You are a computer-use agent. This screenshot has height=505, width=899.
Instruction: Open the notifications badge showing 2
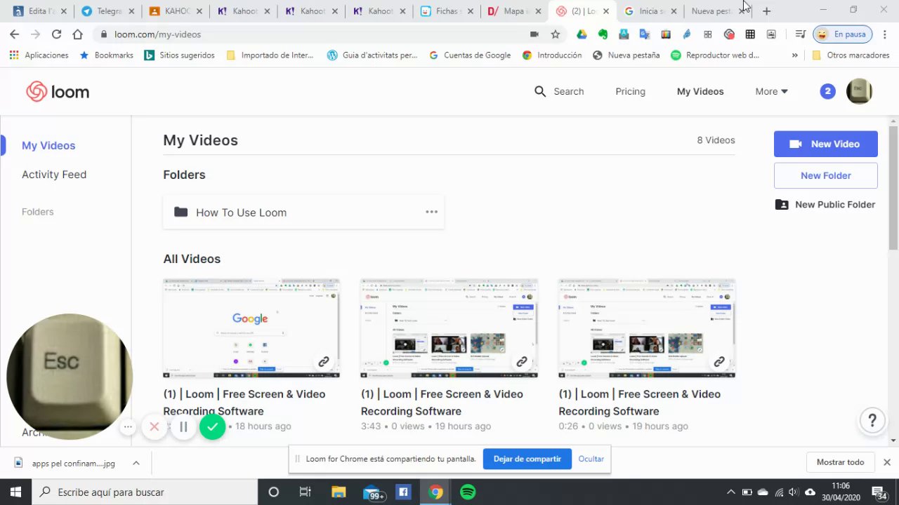pos(828,91)
